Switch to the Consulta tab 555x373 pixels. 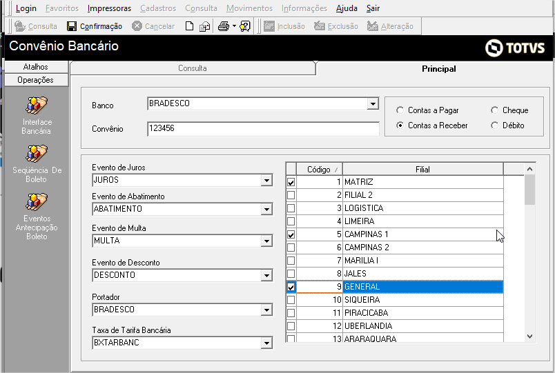click(192, 68)
